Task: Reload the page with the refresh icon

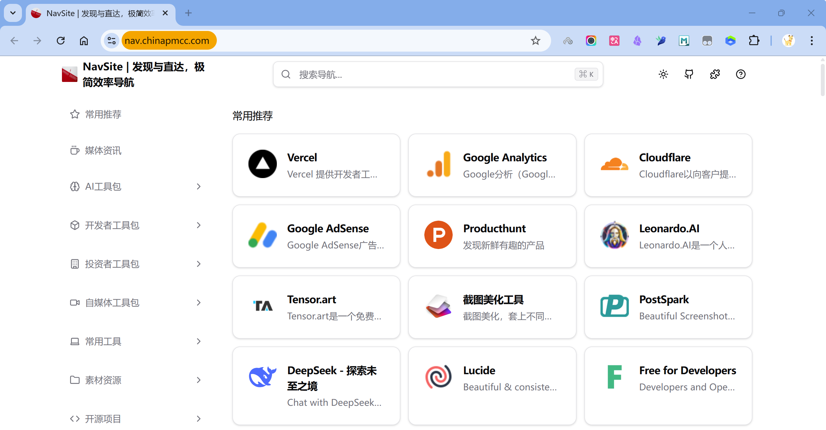Action: [x=61, y=41]
